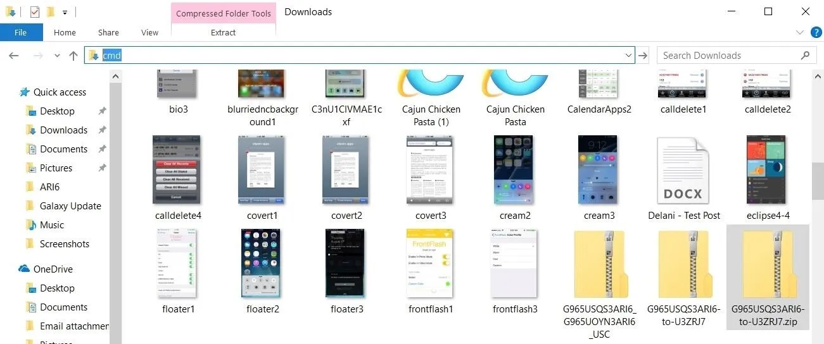The width and height of the screenshot is (824, 344).
Task: Open the Help question mark icon
Action: click(816, 32)
